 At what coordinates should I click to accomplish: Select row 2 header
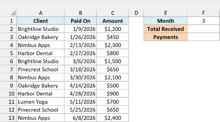coord(8,29)
